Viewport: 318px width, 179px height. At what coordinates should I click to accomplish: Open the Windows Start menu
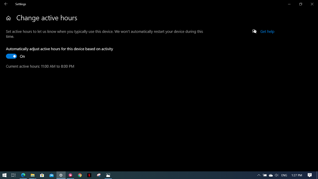click(x=4, y=175)
